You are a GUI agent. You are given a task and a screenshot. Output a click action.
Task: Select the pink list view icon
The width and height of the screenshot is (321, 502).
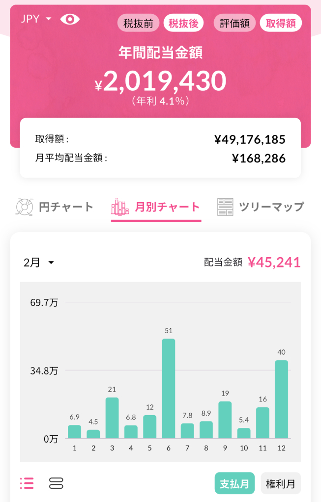27,483
